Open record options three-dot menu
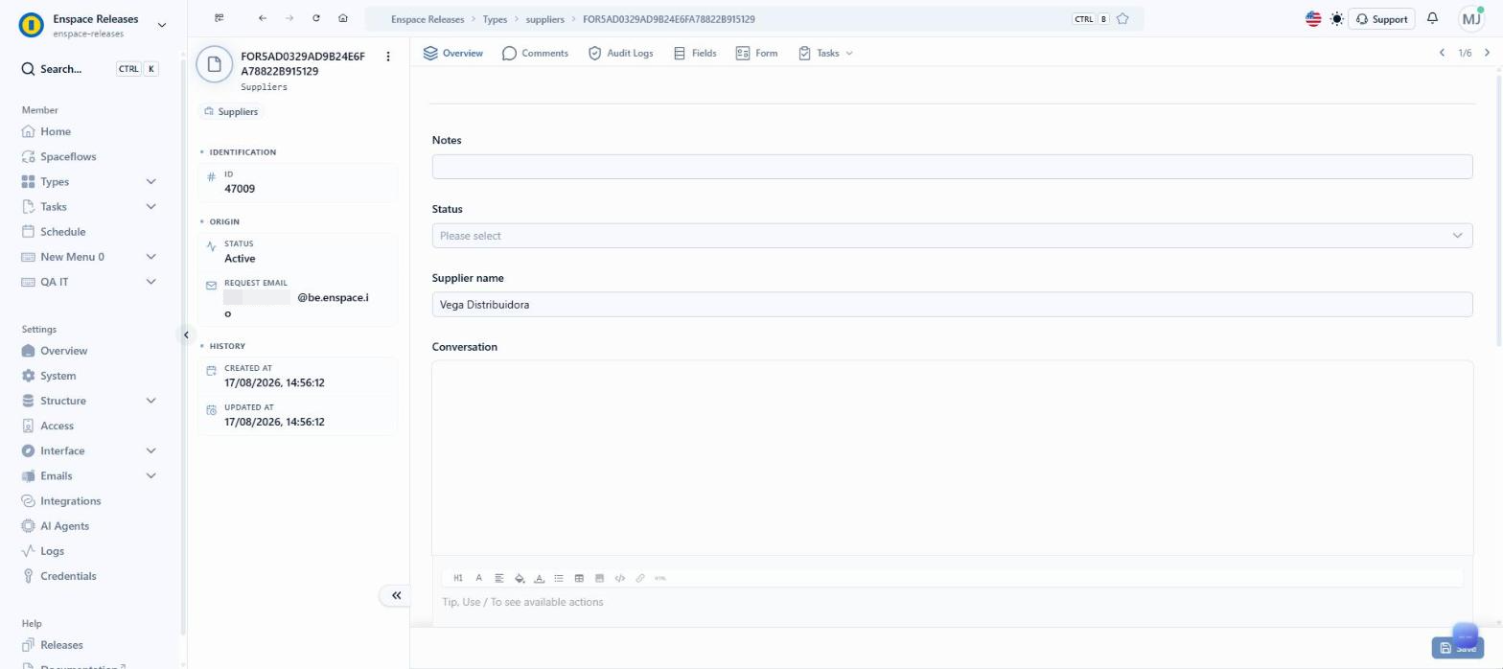This screenshot has width=1503, height=669. tap(388, 57)
